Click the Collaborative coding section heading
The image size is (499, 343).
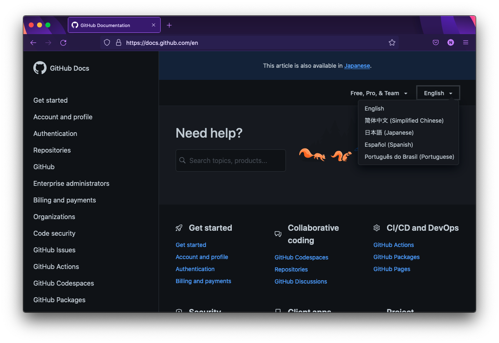click(313, 234)
